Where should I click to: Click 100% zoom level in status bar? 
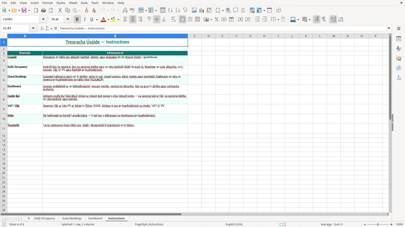click(399, 224)
